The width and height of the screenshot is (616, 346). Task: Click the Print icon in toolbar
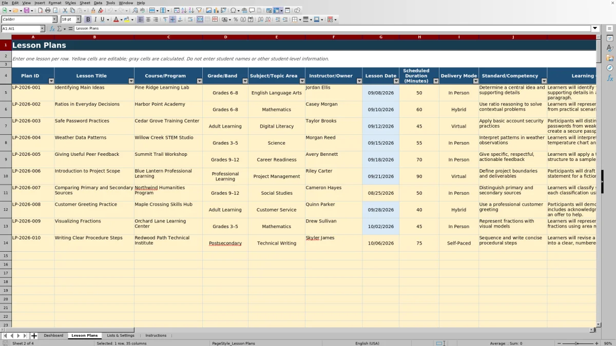click(48, 10)
